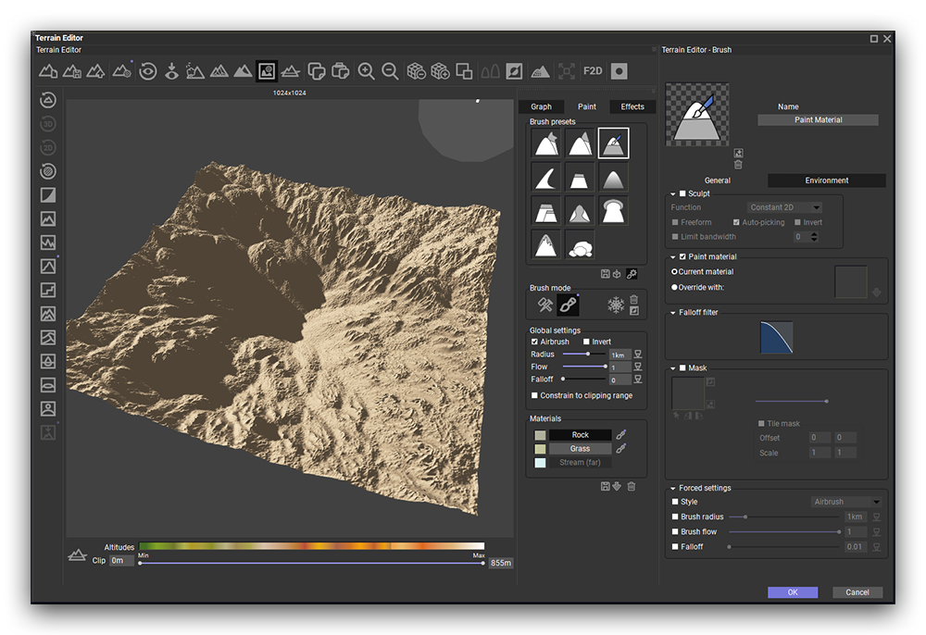Viewport: 926px width, 635px height.
Task: Enable Constrain to clipping range
Action: 534,395
